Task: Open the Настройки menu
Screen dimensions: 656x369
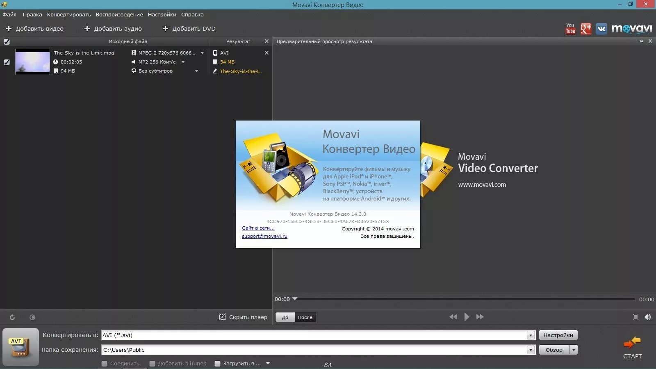Action: 162,14
